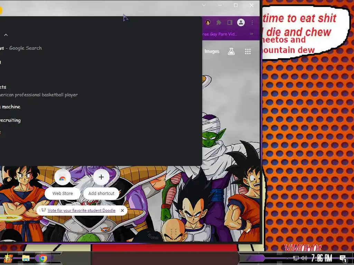354x265 pixels.
Task: Open the Google apps grid
Action: point(248,51)
